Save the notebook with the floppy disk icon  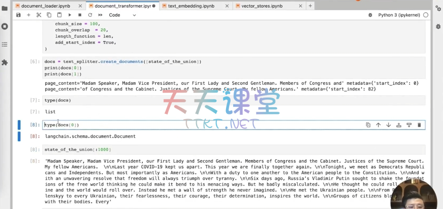[x=18, y=15]
